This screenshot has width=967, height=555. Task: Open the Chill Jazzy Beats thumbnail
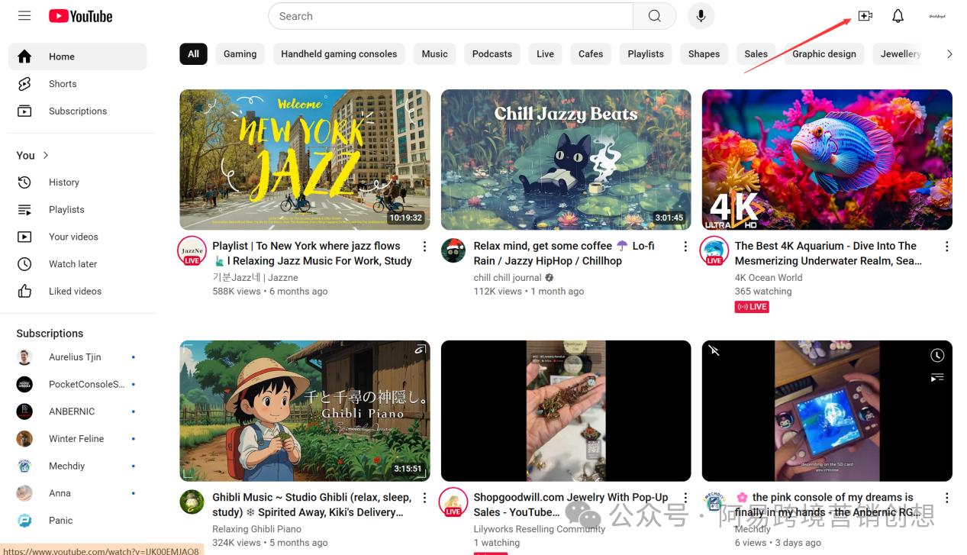(566, 160)
